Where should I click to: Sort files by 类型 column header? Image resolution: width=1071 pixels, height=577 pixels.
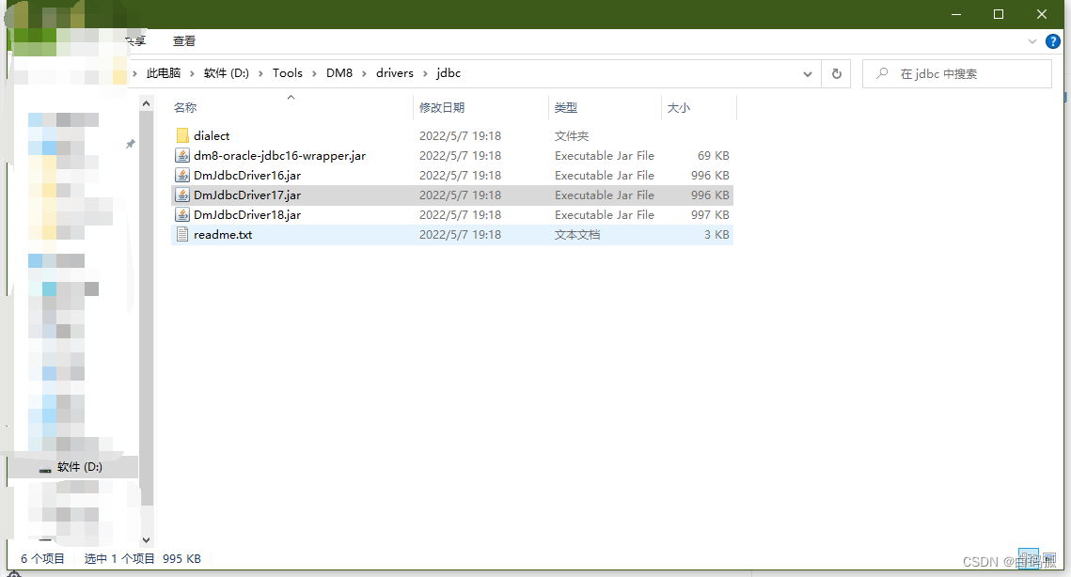click(x=565, y=108)
